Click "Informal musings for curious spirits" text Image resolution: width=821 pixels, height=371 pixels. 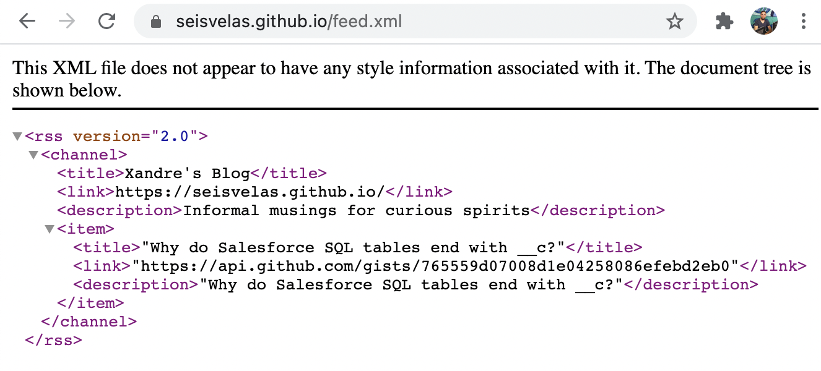point(357,210)
